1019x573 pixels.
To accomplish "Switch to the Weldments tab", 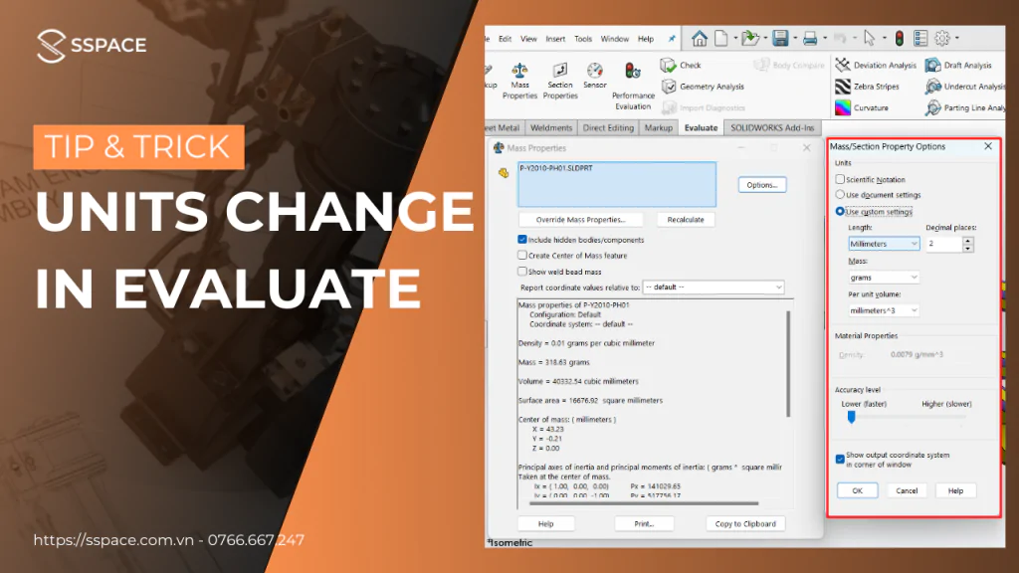I will click(551, 128).
